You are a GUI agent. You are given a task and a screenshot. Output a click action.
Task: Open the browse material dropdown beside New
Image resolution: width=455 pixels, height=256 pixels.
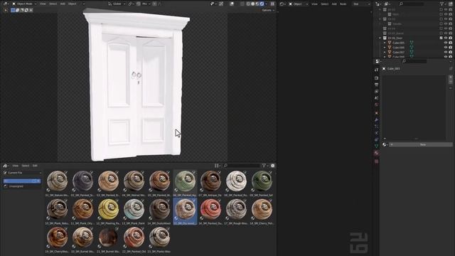[385, 144]
